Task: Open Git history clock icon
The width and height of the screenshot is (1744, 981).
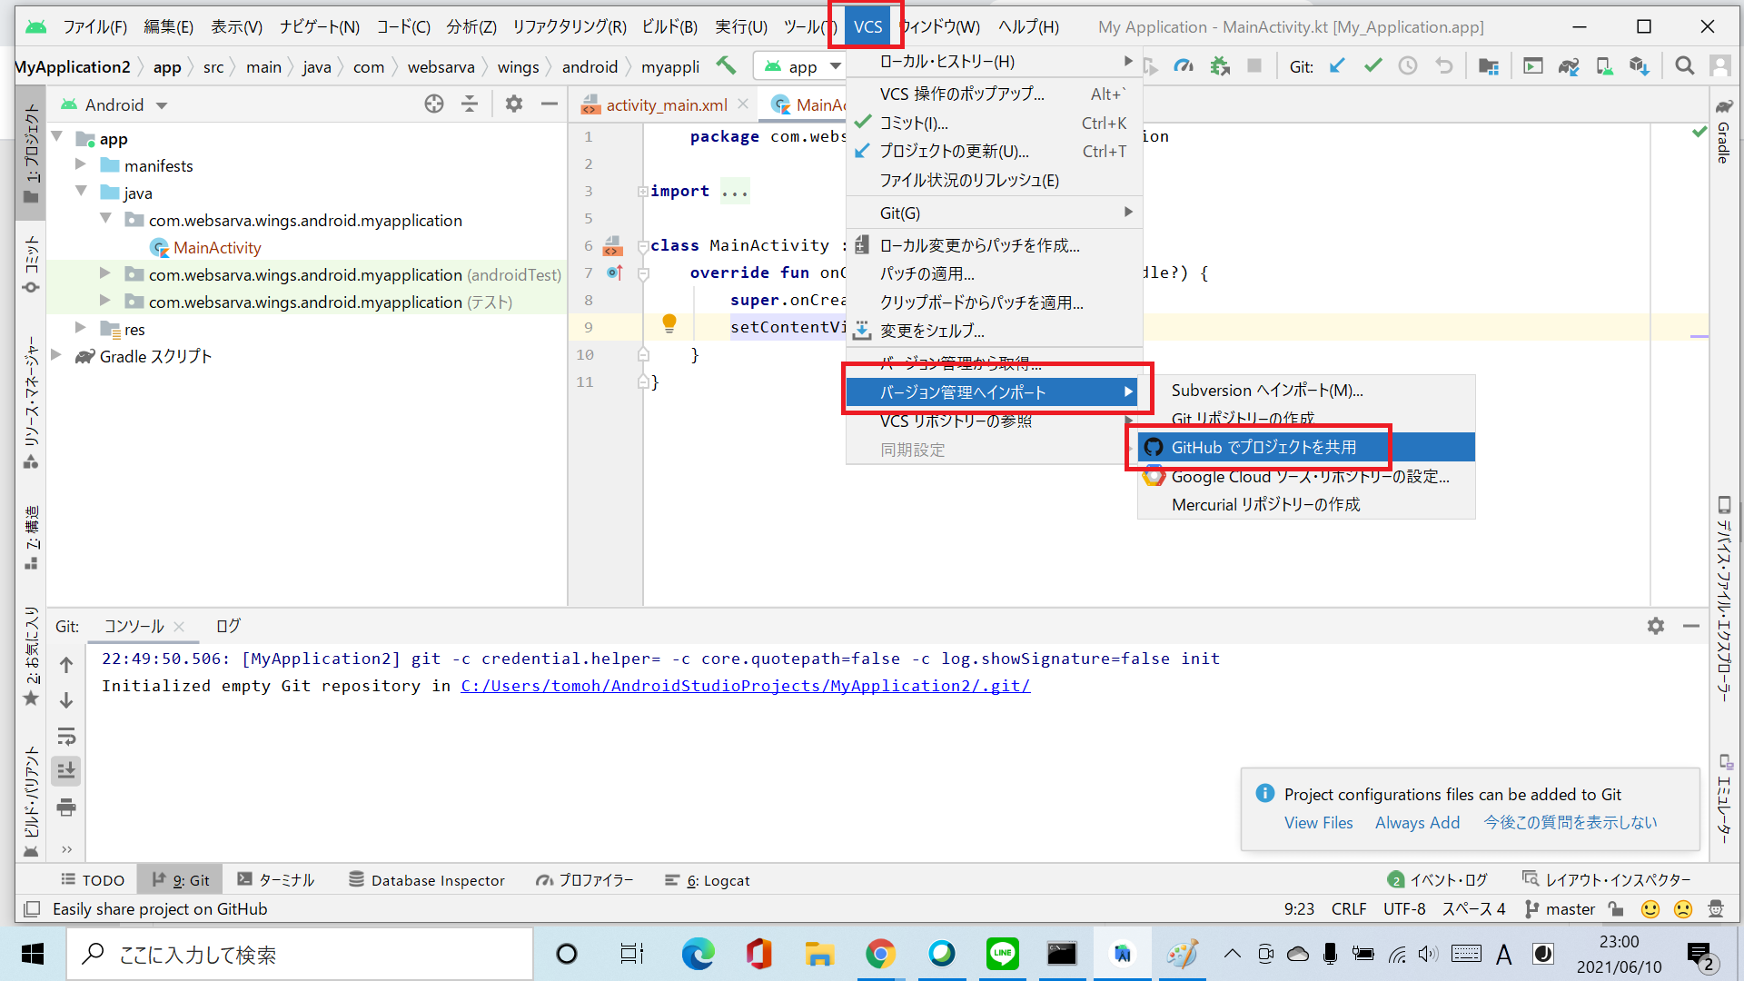Action: point(1408,66)
